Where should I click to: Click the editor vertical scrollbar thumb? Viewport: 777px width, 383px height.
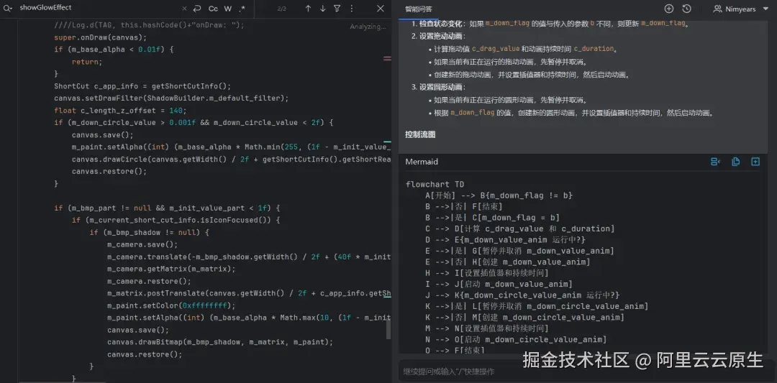click(388, 330)
